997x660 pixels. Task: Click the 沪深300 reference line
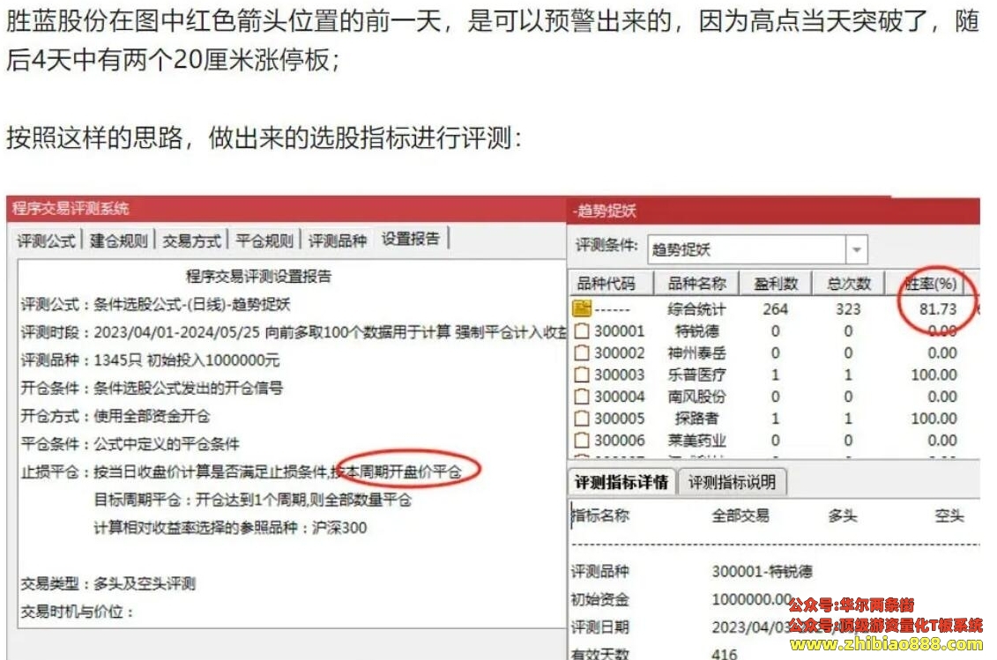(230, 528)
